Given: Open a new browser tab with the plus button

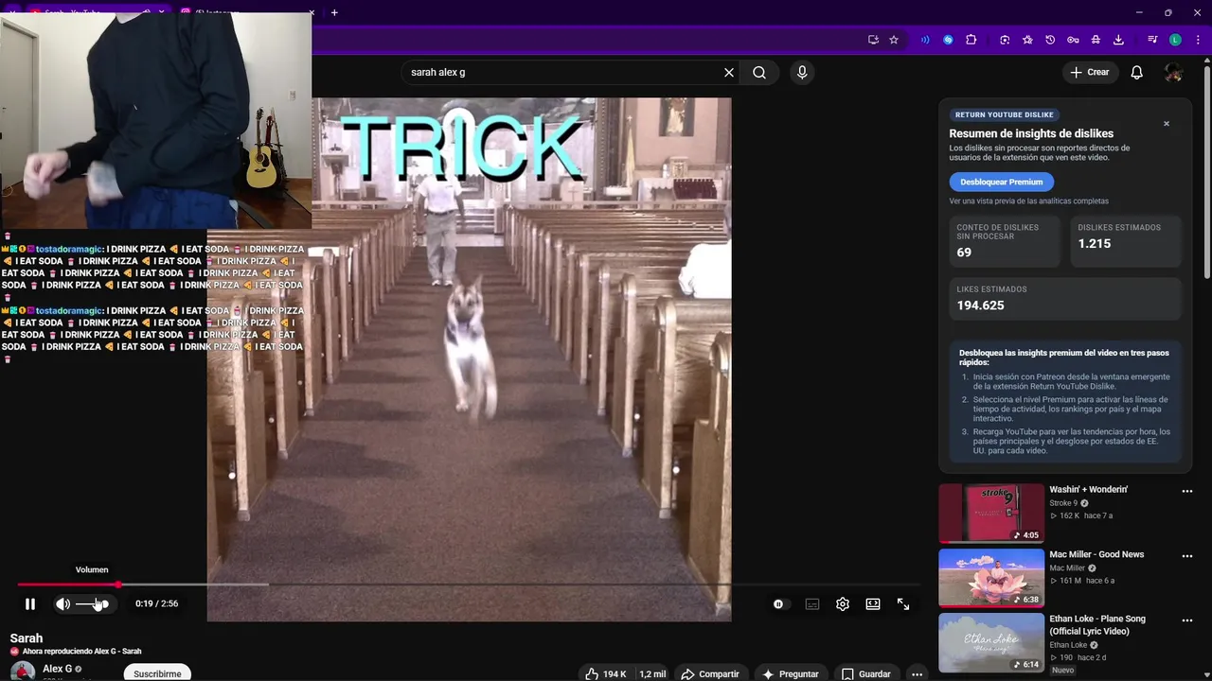Looking at the screenshot, I should point(334,12).
